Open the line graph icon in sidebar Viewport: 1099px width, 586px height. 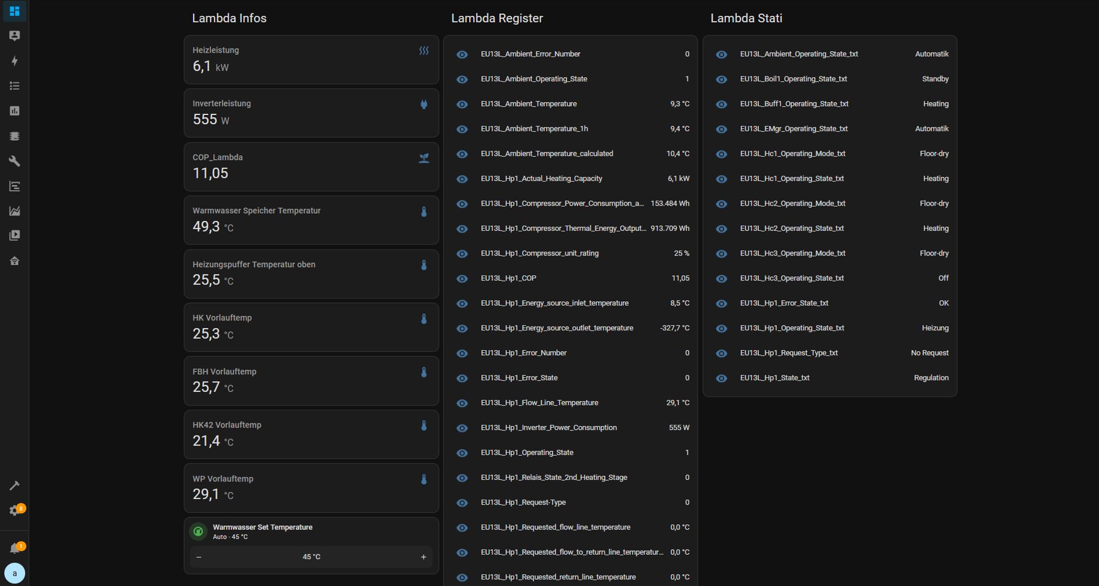15,211
